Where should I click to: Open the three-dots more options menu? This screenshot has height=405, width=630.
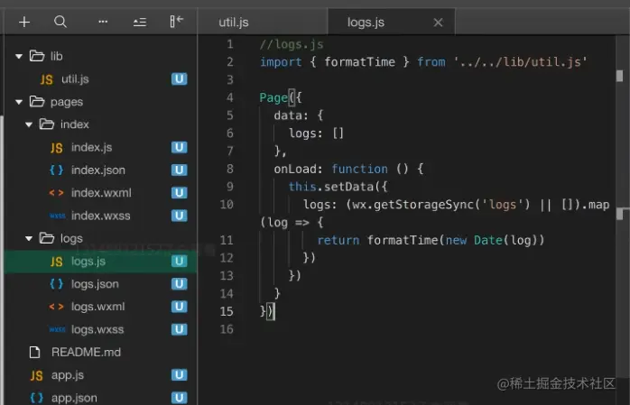pos(103,22)
